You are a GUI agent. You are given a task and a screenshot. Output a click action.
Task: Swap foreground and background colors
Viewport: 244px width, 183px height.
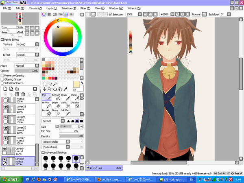pyautogui.click(x=82, y=83)
